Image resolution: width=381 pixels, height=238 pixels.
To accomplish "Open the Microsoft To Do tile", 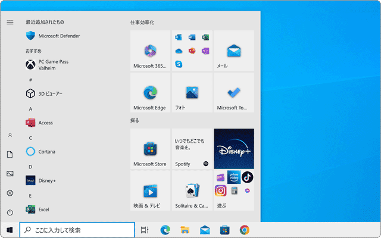I will tap(234, 92).
